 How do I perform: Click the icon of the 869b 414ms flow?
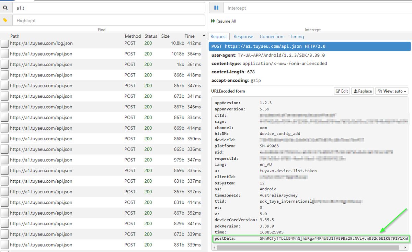coord(4,128)
